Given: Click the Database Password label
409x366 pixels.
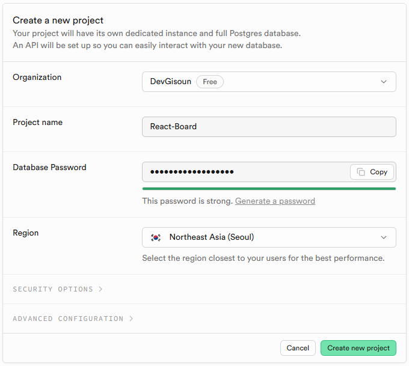Looking at the screenshot, I should (49, 167).
